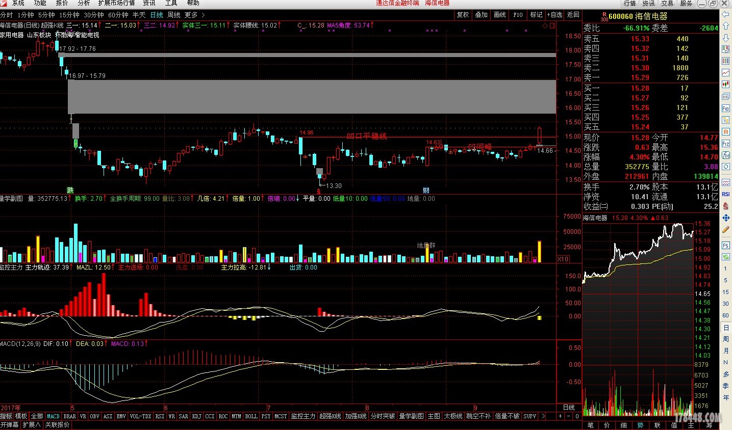Click the circle-in-square sidebar icon
The image size is (732, 430).
[x=725, y=167]
